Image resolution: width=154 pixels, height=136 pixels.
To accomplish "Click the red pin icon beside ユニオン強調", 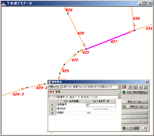I will [x=144, y=128].
